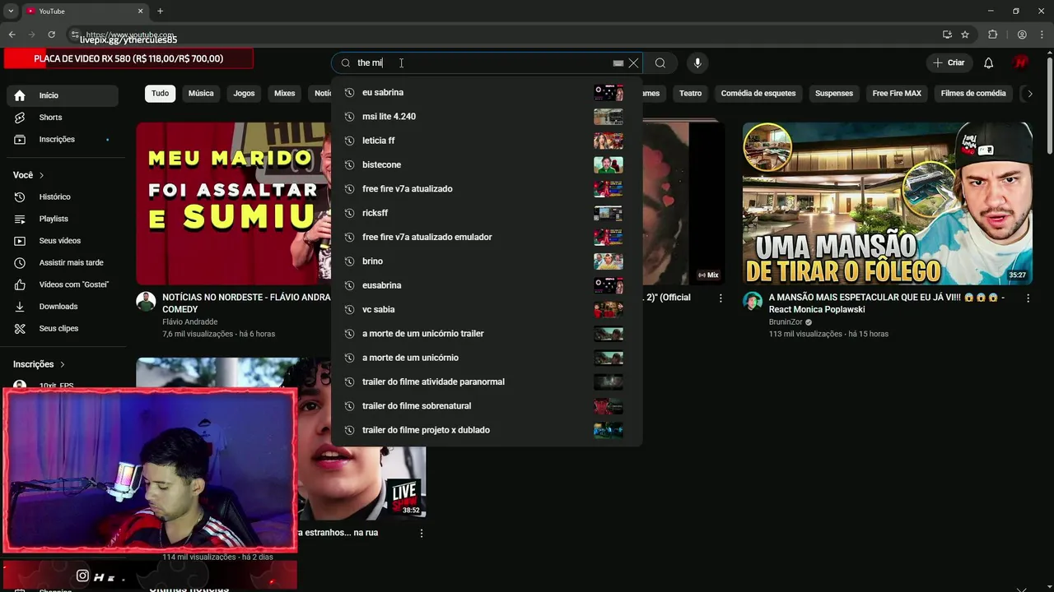Expand the Inscrições section heading
This screenshot has height=592, width=1054.
coord(39,364)
